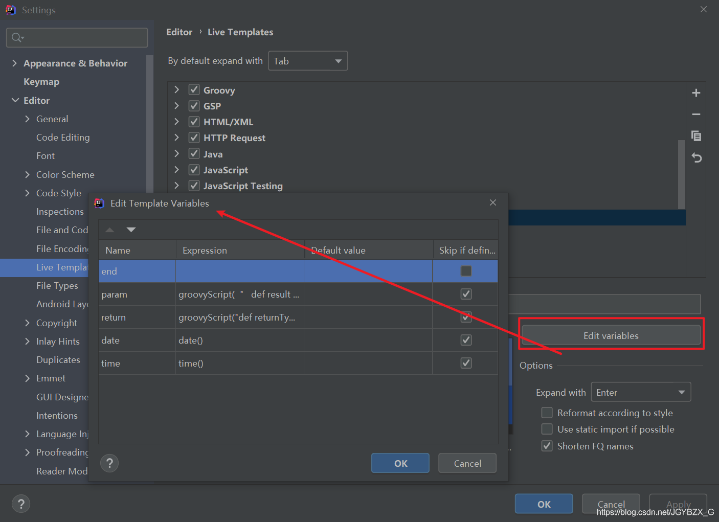Open the Code Editing settings page
Screen dimensions: 719x522
coord(63,137)
